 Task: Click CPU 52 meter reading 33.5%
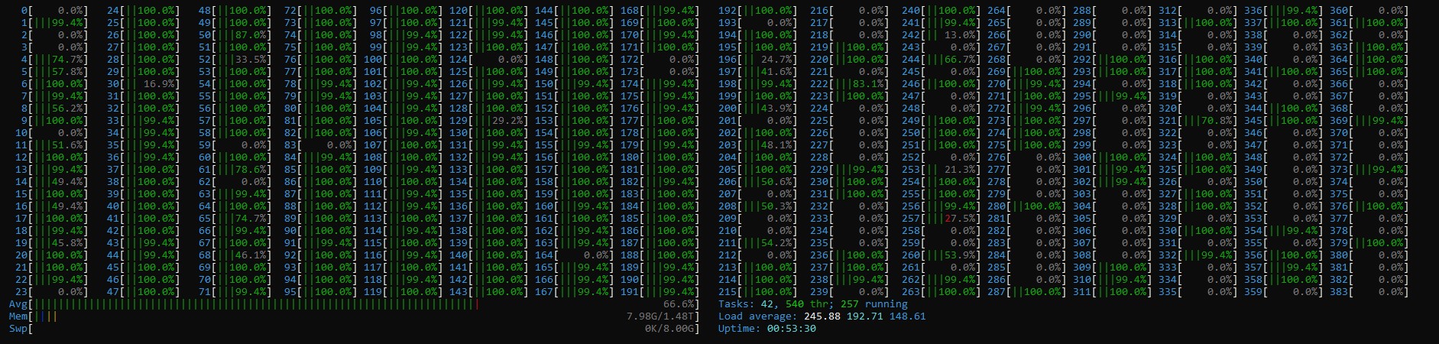(x=235, y=60)
